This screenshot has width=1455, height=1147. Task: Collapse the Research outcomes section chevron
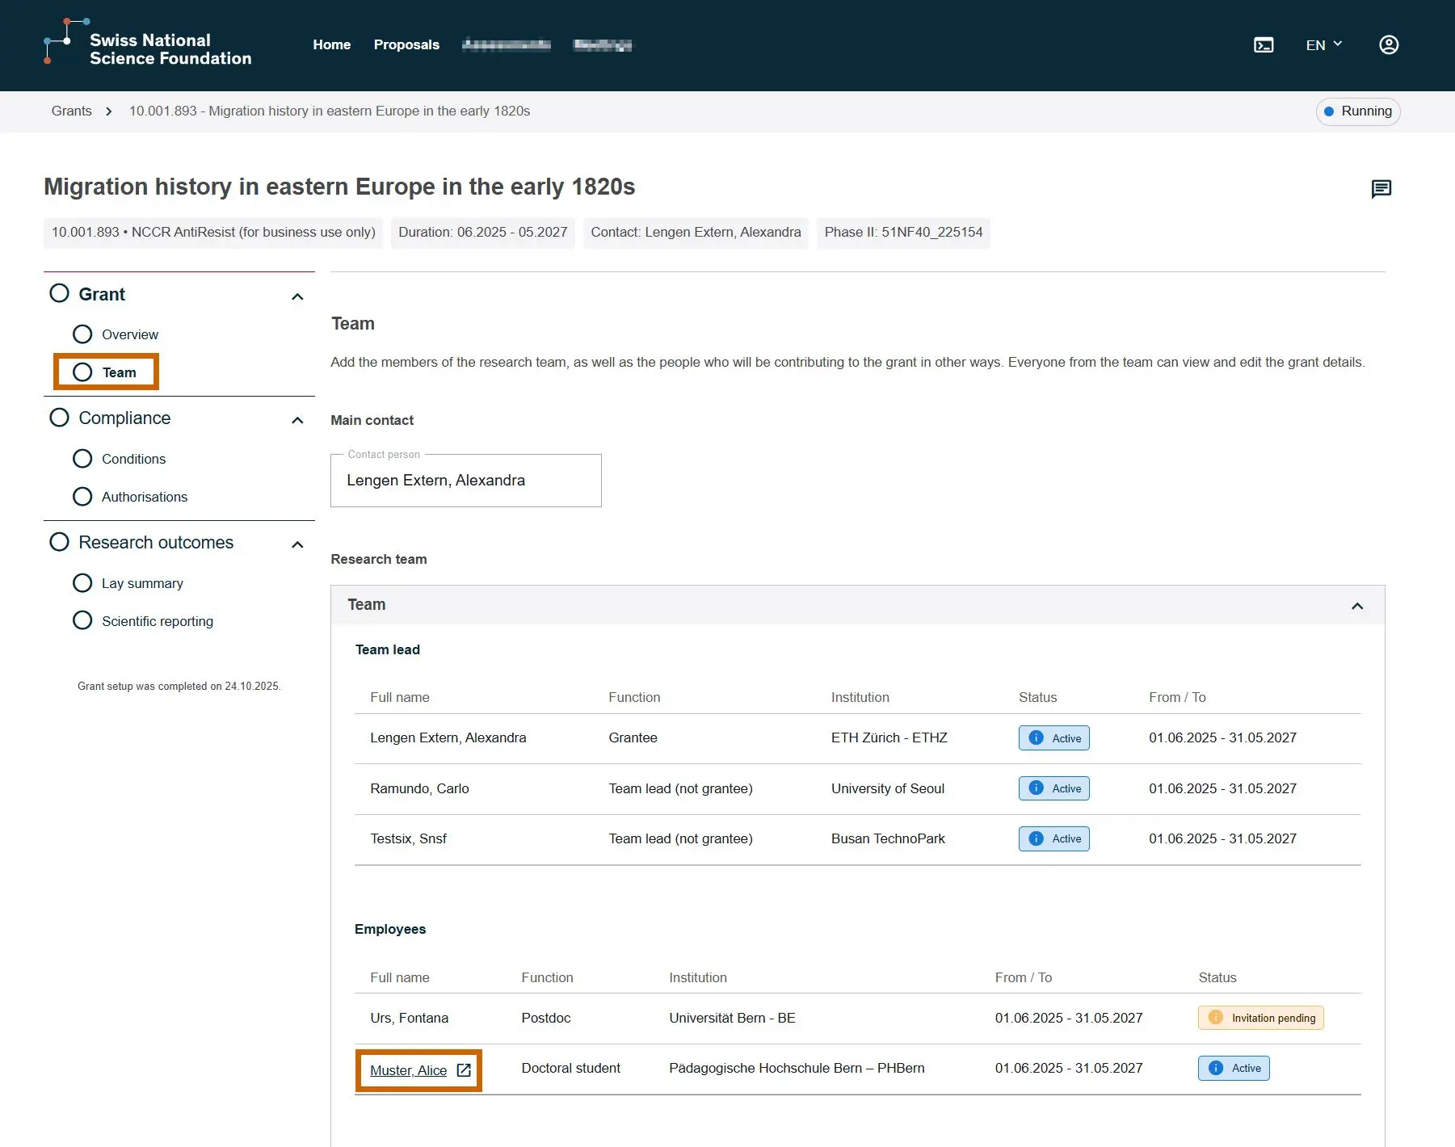(297, 544)
